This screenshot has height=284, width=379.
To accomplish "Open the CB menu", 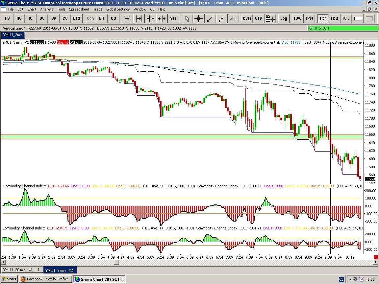I will click(x=152, y=9).
